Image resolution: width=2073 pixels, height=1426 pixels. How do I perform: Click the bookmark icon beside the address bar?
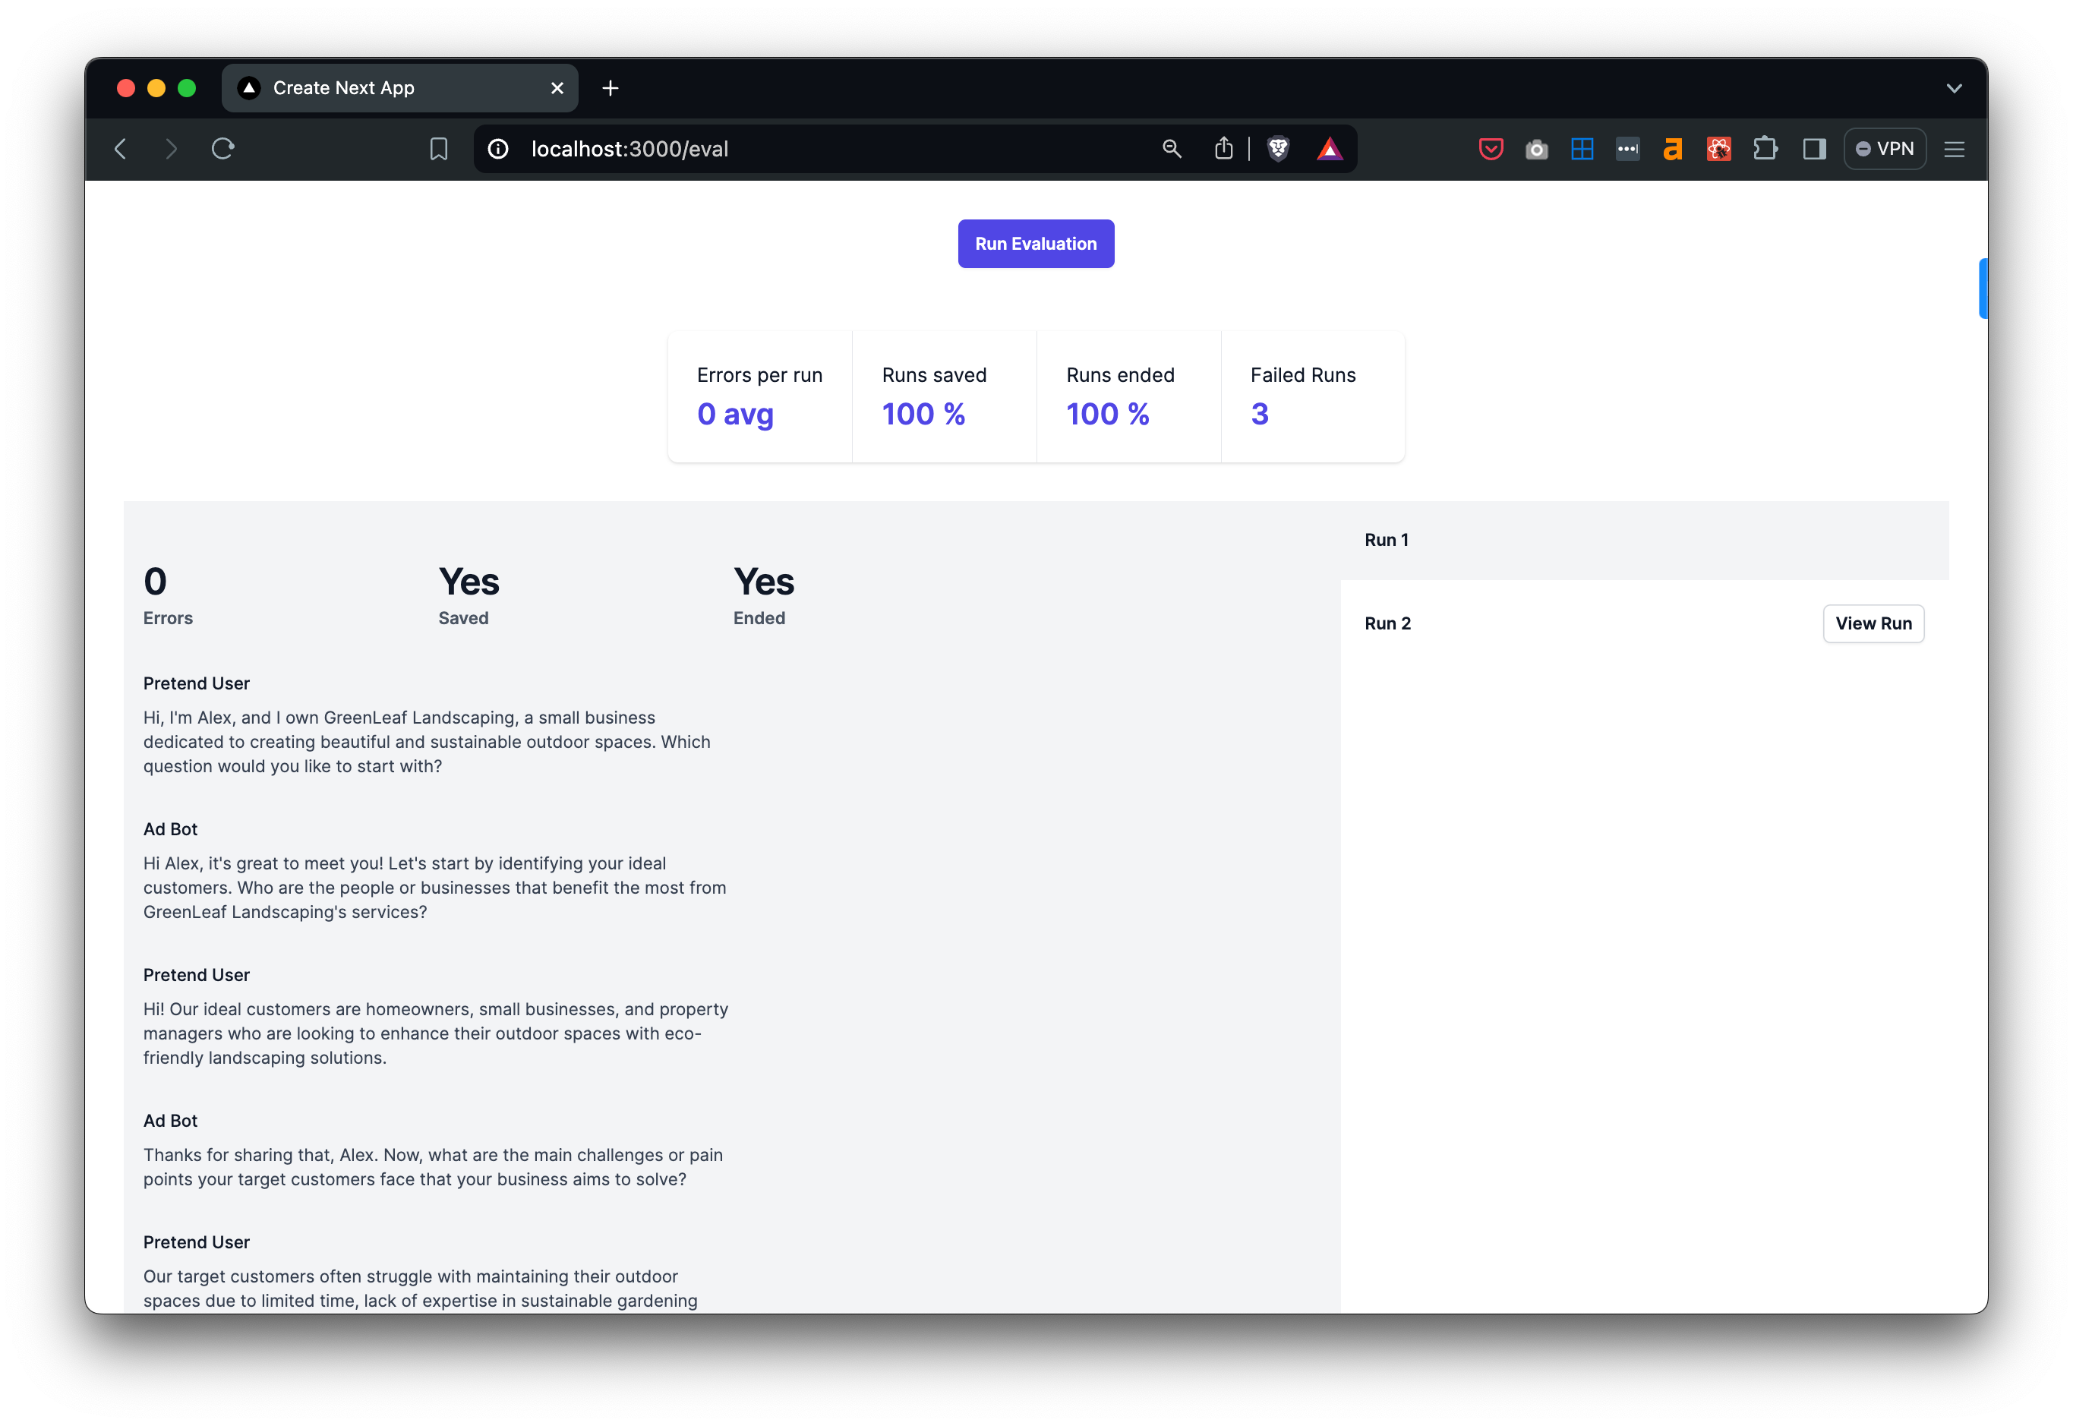(438, 150)
